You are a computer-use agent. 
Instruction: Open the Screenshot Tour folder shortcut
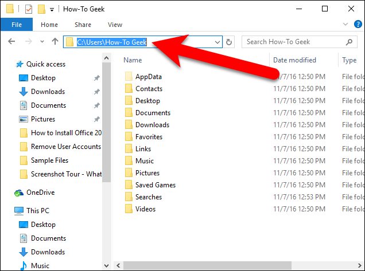click(x=61, y=174)
